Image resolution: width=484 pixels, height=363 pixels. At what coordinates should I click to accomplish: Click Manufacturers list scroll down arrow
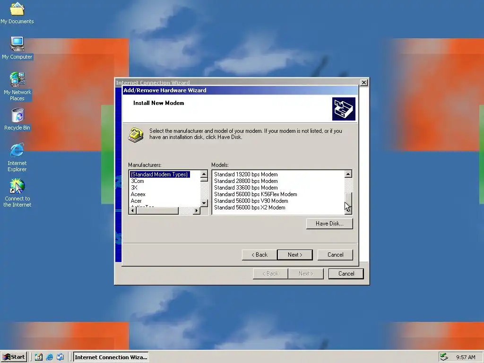click(x=204, y=203)
